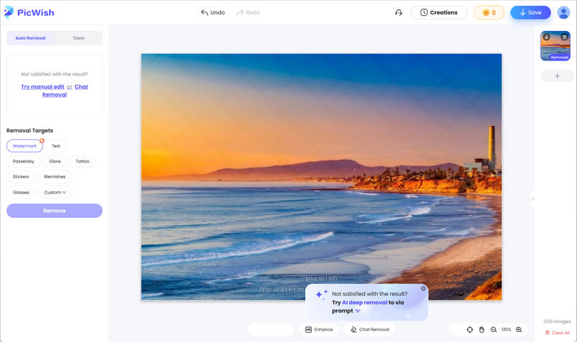
Task: Click the Save button
Action: pos(530,12)
